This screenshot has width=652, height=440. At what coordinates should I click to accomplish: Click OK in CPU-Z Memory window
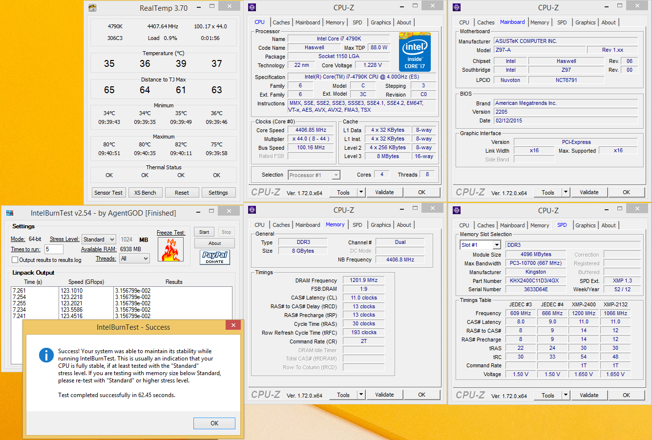pyautogui.click(x=421, y=395)
